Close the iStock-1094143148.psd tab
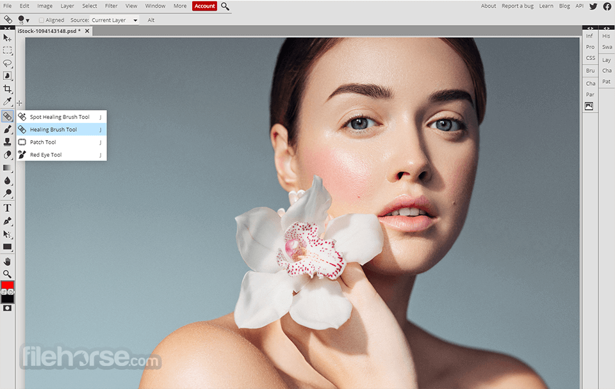 (87, 31)
